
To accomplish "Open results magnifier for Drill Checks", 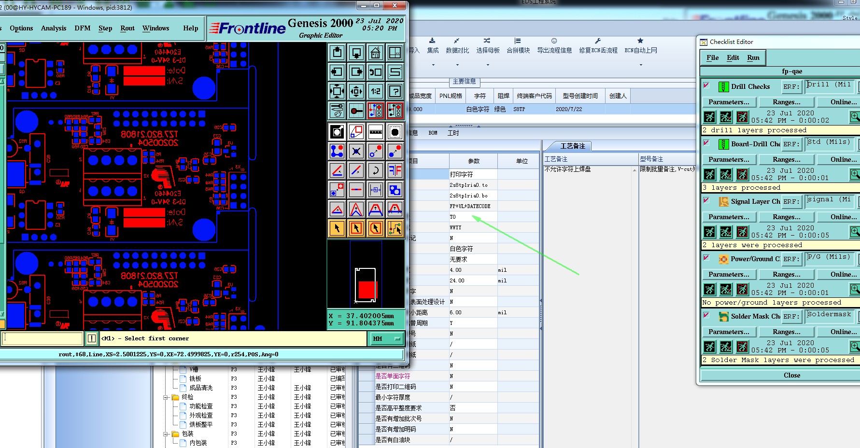I will point(855,117).
